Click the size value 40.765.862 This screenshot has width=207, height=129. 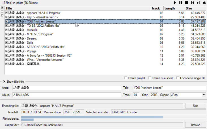coord(198,55)
